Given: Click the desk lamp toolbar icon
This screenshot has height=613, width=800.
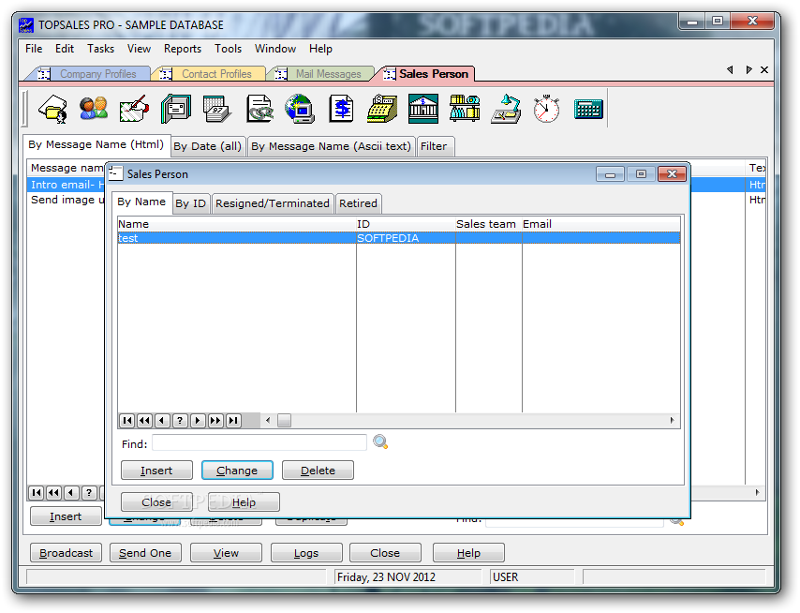Looking at the screenshot, I should (x=506, y=109).
